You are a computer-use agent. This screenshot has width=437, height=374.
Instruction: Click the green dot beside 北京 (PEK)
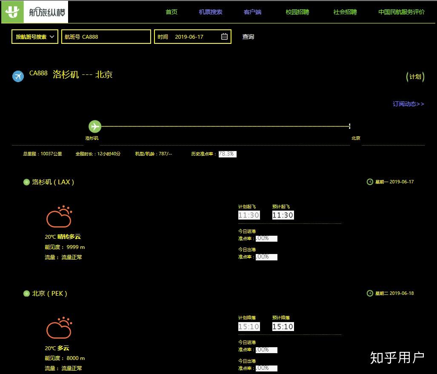(x=26, y=294)
